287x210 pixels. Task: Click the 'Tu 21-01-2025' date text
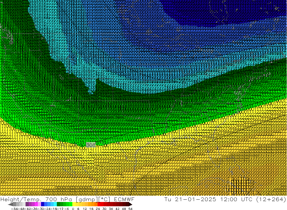click(190, 199)
